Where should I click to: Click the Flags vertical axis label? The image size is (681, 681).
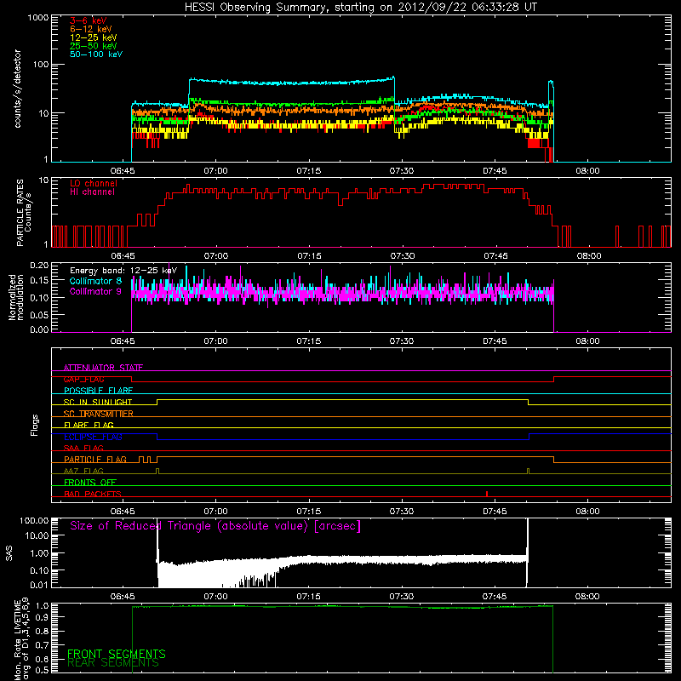tap(35, 425)
